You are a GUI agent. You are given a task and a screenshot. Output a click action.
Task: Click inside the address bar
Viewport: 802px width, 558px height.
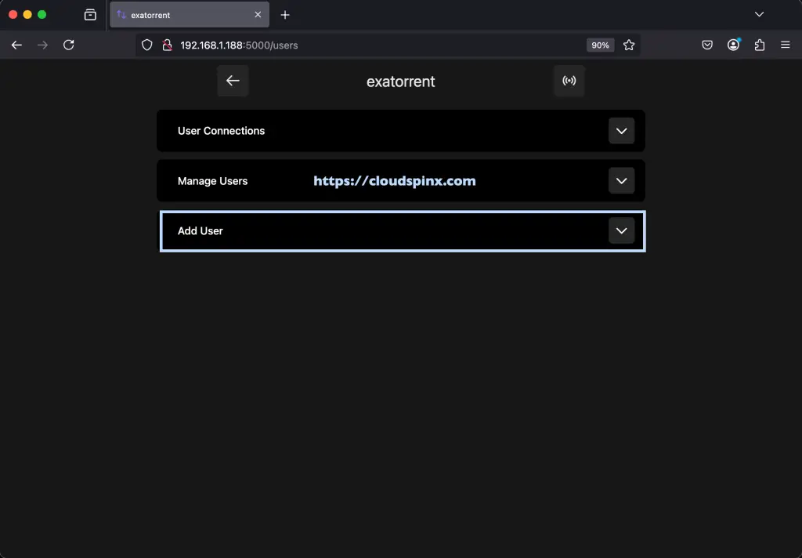(x=352, y=45)
